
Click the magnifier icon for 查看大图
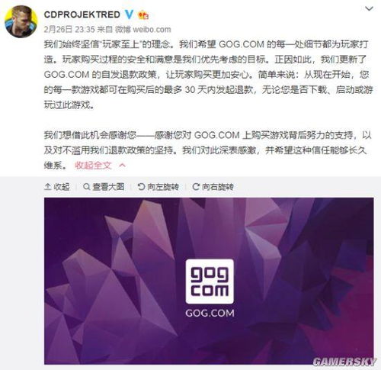click(x=87, y=187)
